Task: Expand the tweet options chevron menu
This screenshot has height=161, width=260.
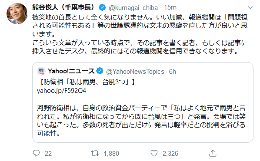Action: coord(250,7)
